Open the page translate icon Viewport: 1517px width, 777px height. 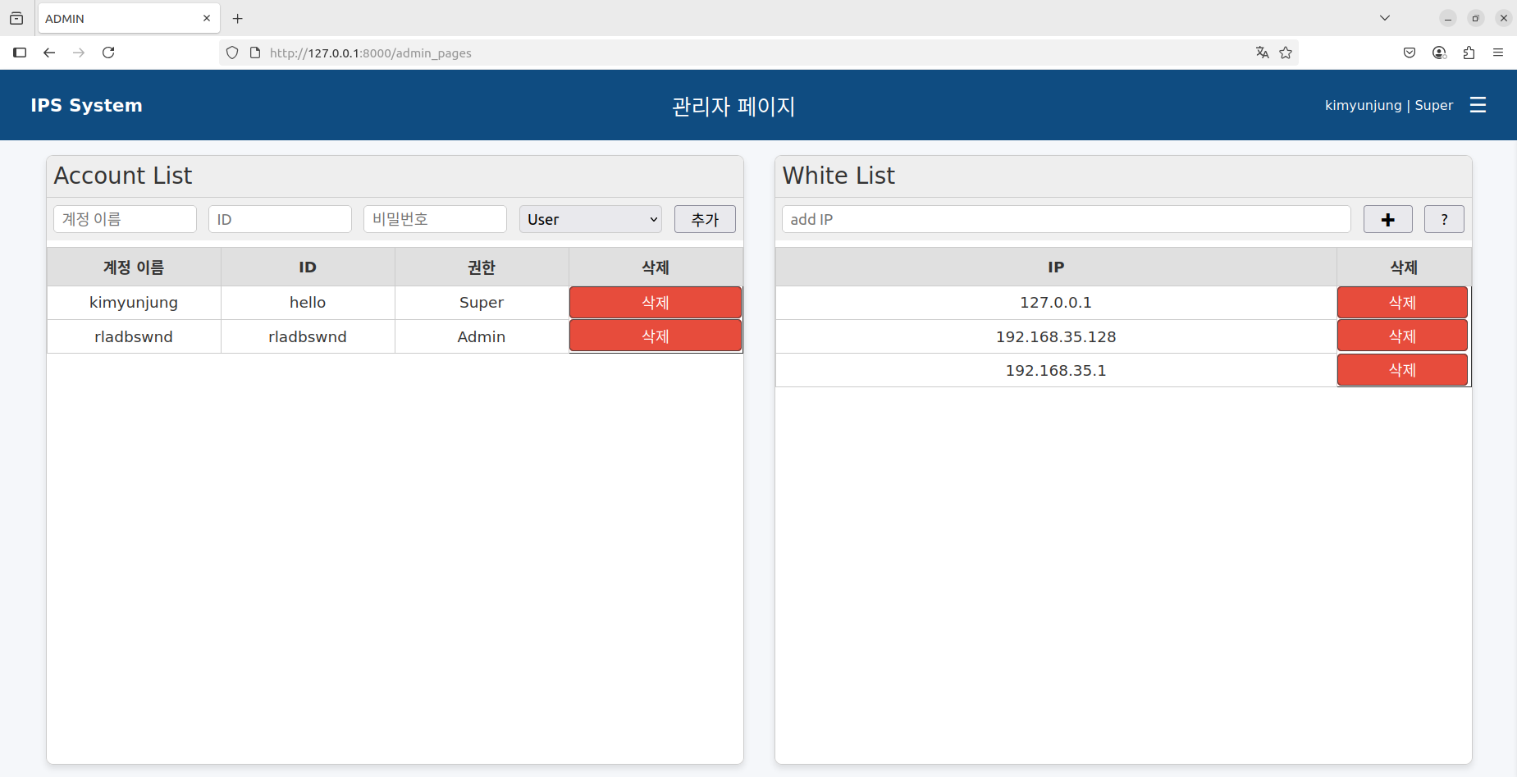coord(1262,53)
